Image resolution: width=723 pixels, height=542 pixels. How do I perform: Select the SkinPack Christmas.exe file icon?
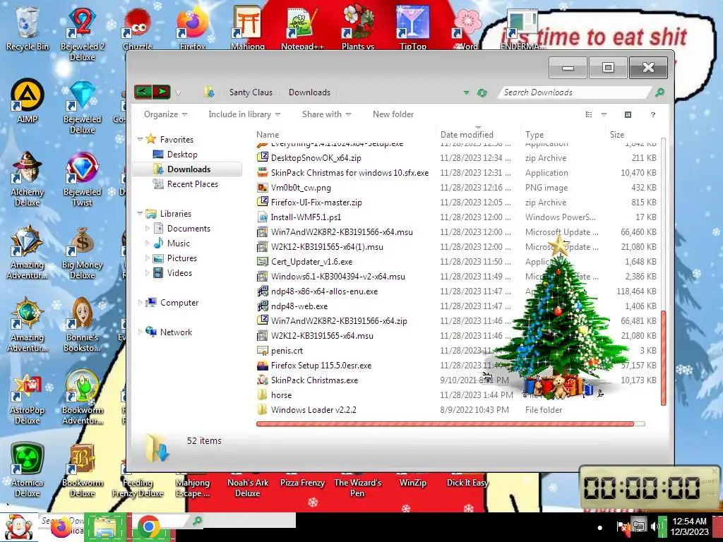point(263,380)
